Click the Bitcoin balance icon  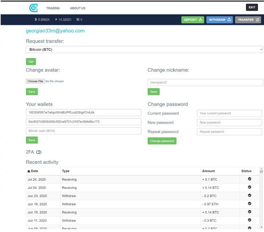click(x=36, y=20)
